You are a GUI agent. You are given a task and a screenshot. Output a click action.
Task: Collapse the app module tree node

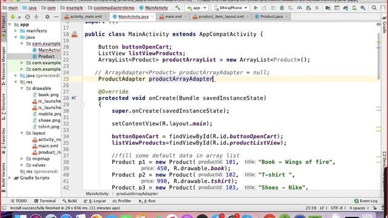pyautogui.click(x=10, y=24)
